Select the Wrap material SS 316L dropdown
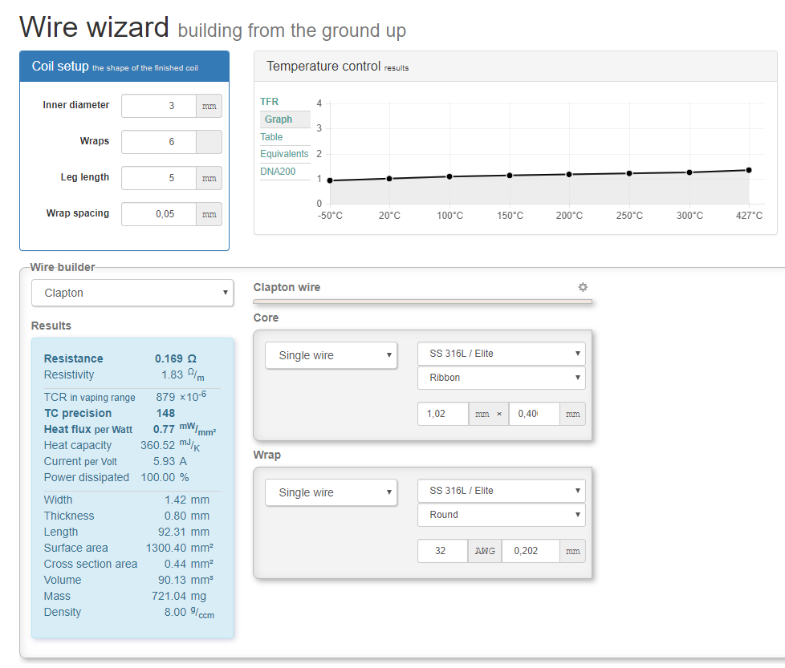The width and height of the screenshot is (785, 668). point(501,491)
